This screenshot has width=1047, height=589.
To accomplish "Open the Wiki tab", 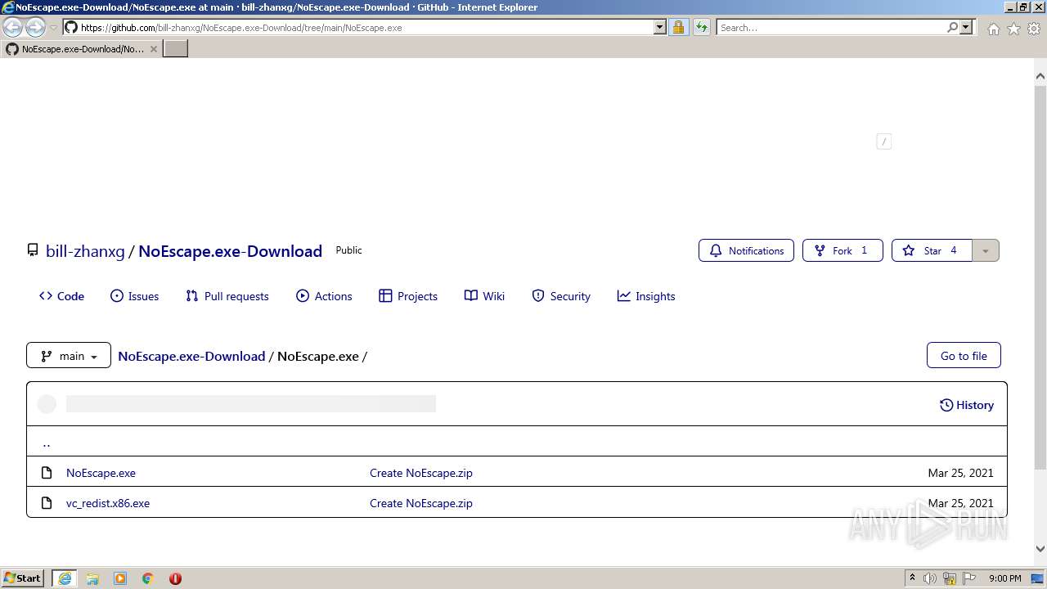I will click(x=484, y=296).
